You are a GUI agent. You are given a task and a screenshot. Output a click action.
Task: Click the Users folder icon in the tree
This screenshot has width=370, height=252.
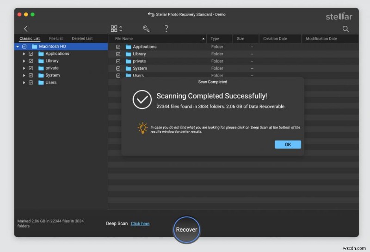tap(41, 83)
